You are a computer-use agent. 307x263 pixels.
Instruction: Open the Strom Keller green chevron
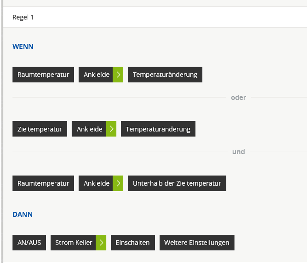[x=101, y=243]
